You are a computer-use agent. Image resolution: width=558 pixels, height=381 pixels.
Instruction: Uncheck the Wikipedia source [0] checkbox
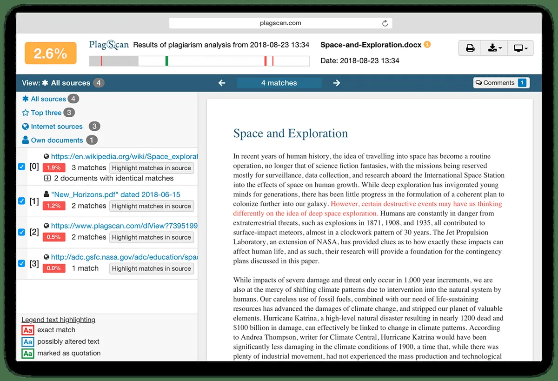click(21, 167)
